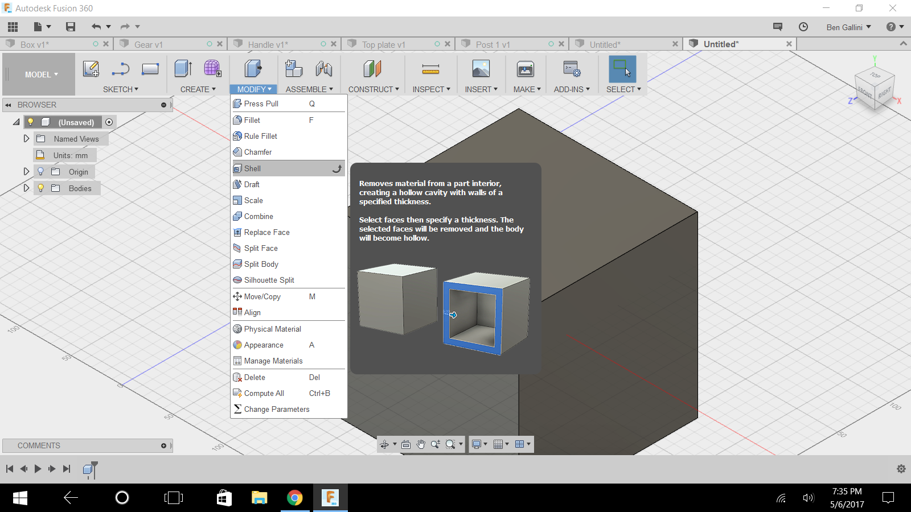
Task: Activate the Unsaved component radio button
Action: [109, 122]
